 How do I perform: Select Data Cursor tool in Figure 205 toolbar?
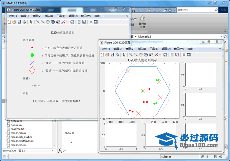(58, 22)
